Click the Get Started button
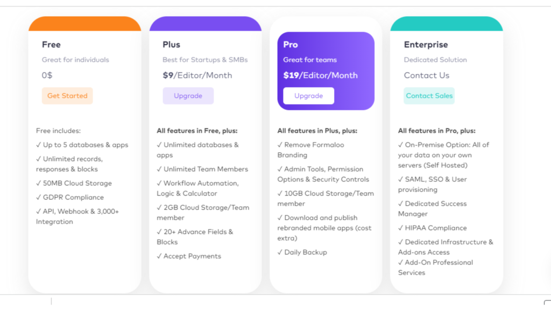The image size is (551, 310). coord(67,96)
